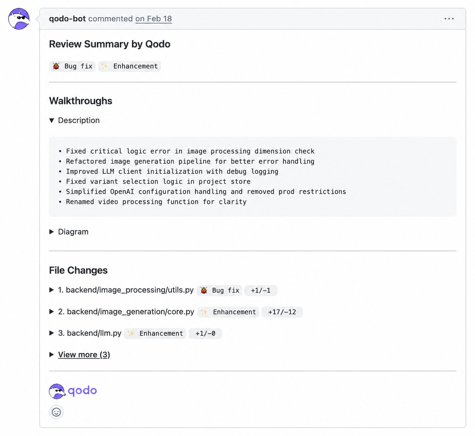Select the 'Walkthroughs' heading
Viewport: 475px width, 436px height.
81,101
